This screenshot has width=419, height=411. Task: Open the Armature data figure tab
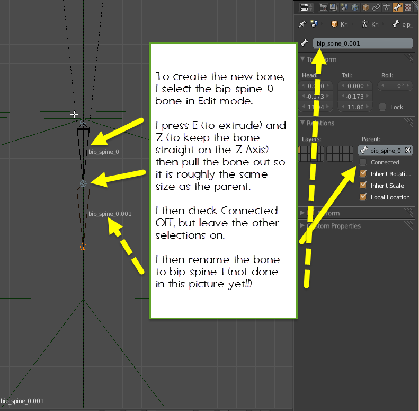(386, 7)
